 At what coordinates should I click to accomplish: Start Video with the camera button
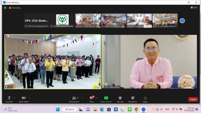pos(24,98)
